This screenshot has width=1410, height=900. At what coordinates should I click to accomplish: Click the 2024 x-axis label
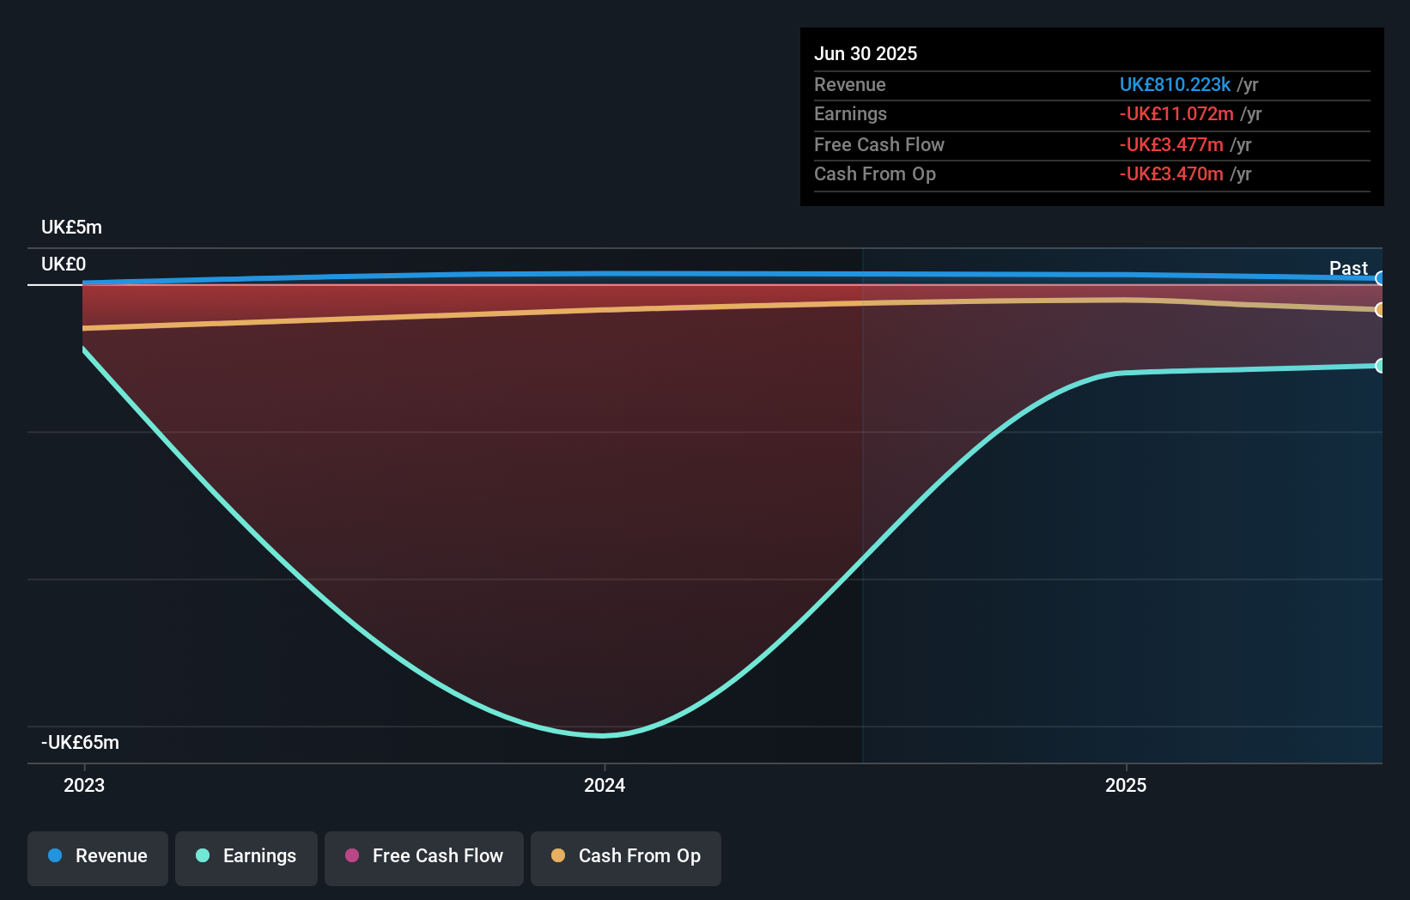605,785
